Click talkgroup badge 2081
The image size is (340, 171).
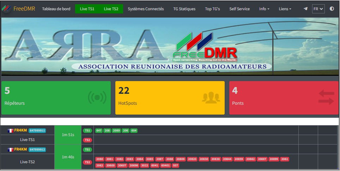click(x=110, y=159)
